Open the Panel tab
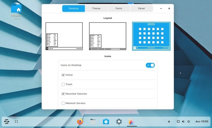 tap(141, 8)
